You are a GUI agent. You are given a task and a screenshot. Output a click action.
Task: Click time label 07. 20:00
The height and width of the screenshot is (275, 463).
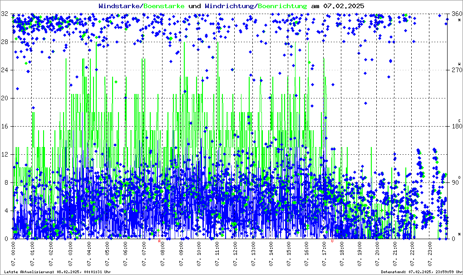coord(377,254)
